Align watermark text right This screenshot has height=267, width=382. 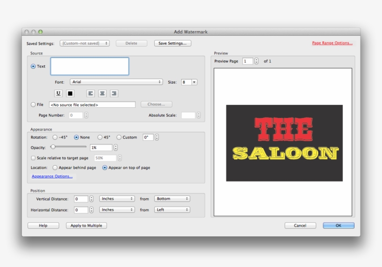click(x=114, y=93)
